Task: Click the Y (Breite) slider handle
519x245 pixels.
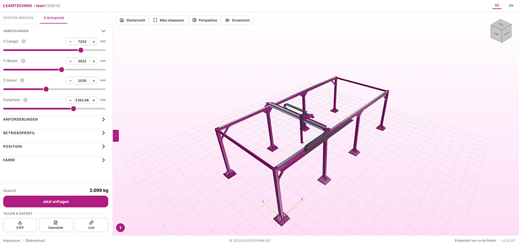Action: click(62, 70)
